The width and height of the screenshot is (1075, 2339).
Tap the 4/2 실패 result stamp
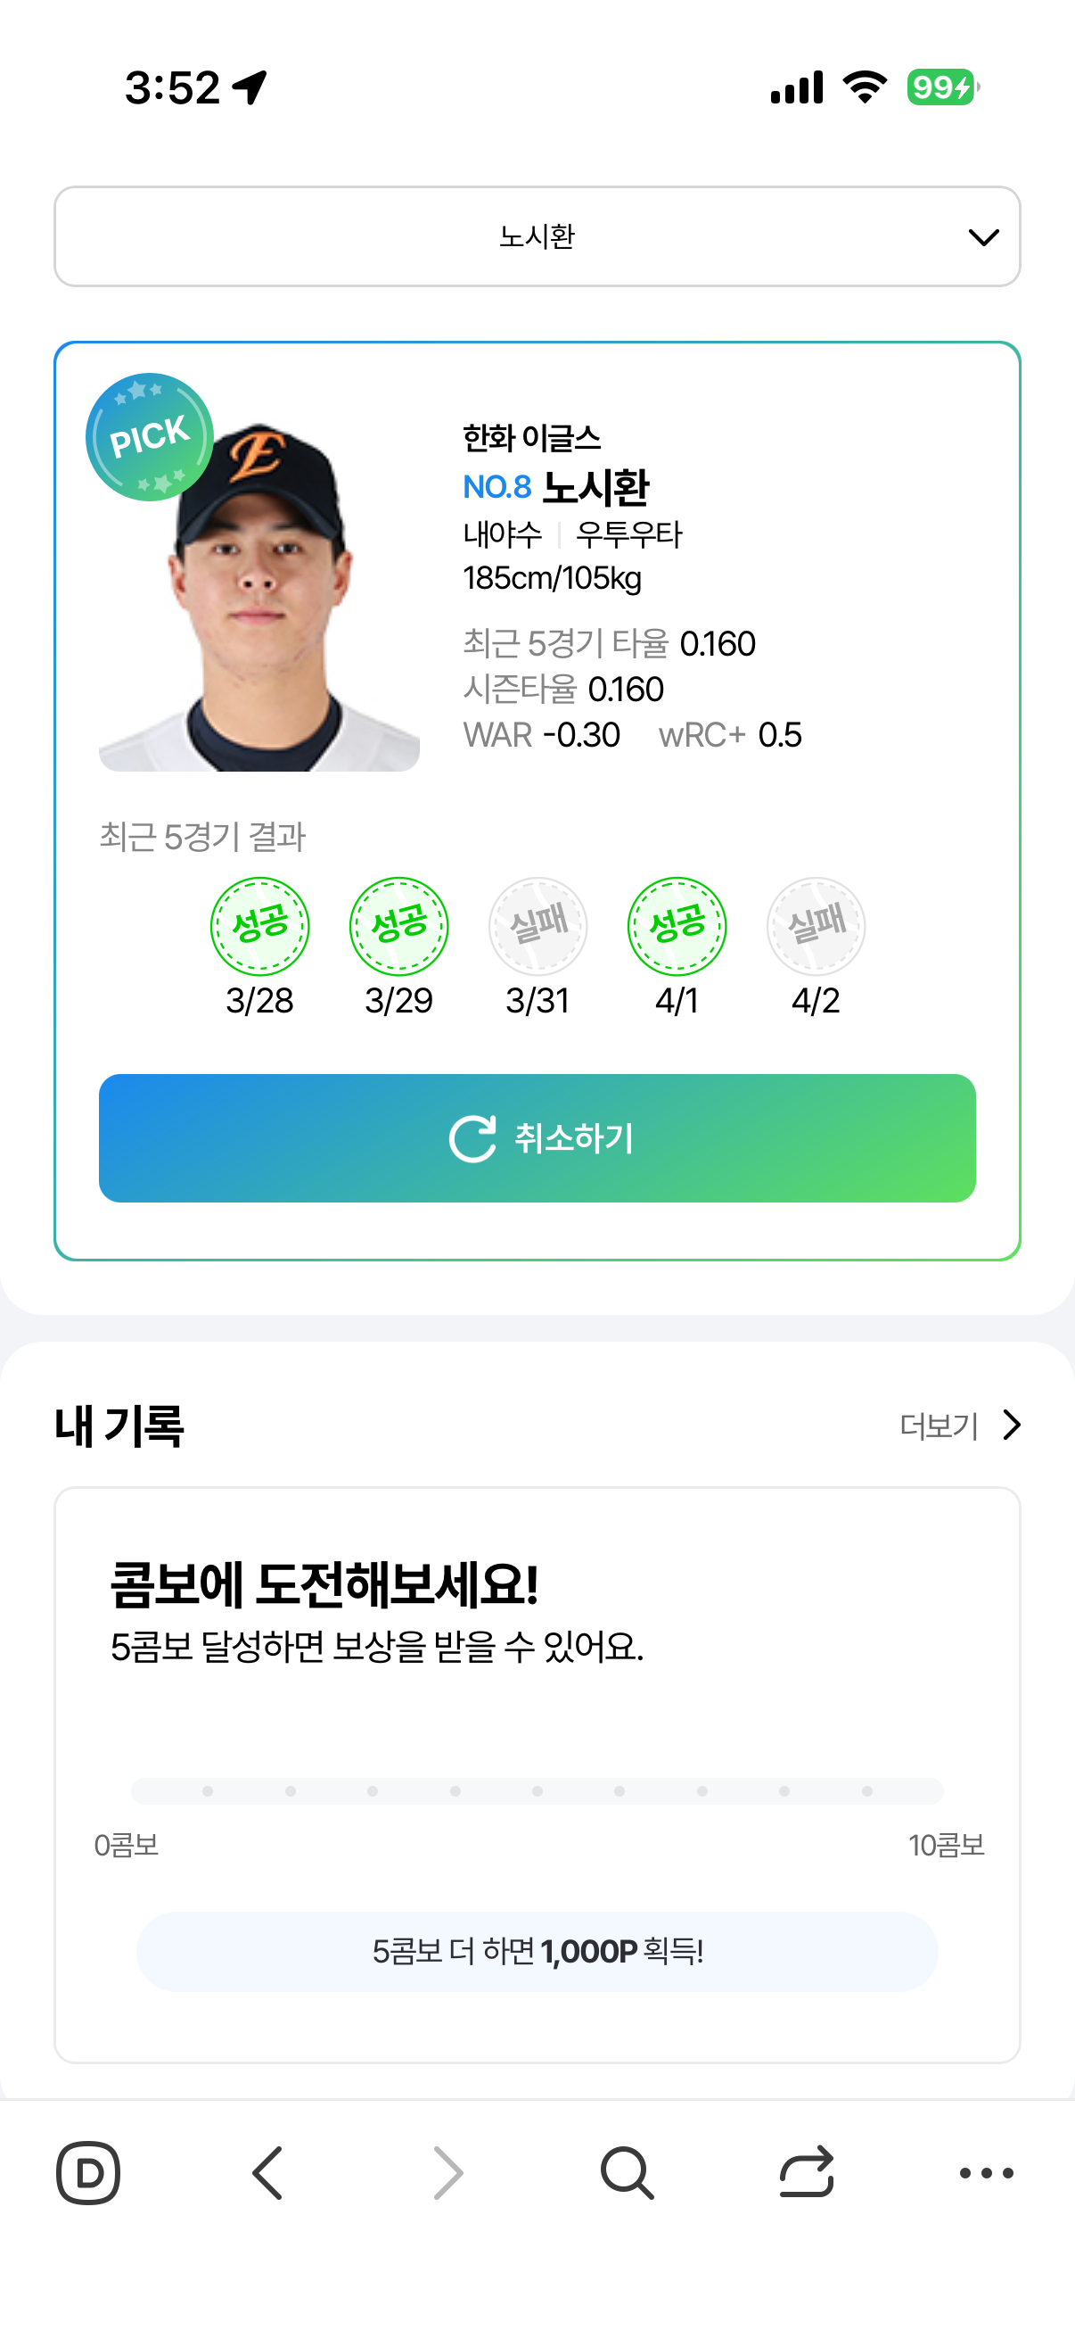pyautogui.click(x=816, y=926)
